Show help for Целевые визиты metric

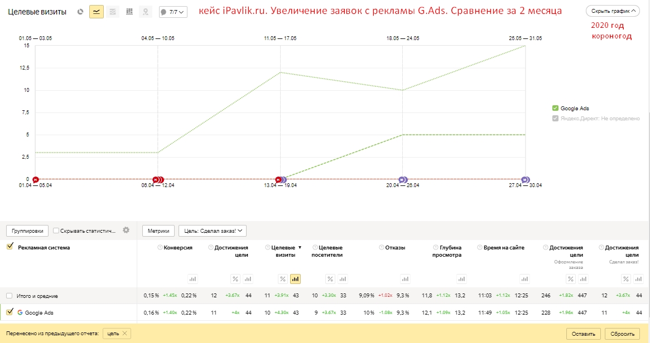[x=267, y=247]
